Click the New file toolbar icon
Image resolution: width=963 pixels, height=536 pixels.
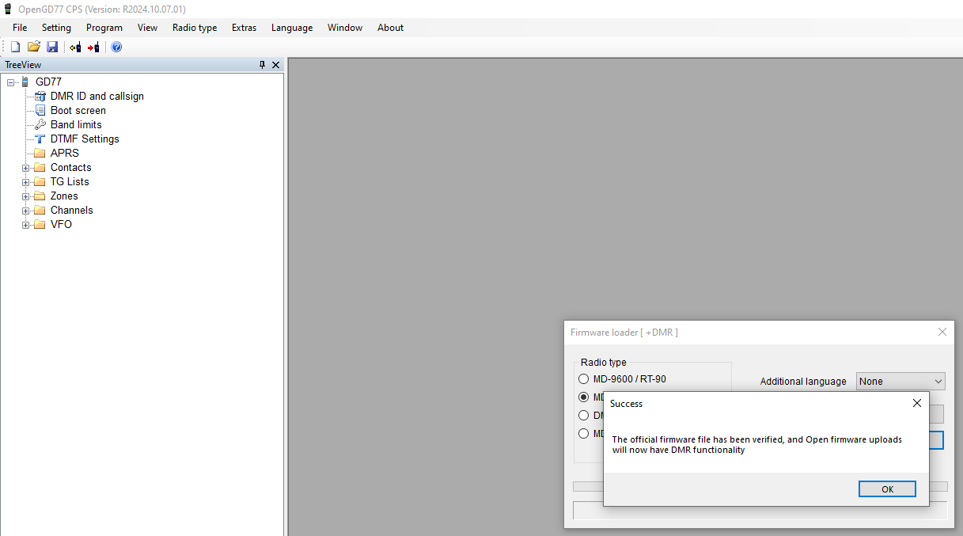[15, 48]
